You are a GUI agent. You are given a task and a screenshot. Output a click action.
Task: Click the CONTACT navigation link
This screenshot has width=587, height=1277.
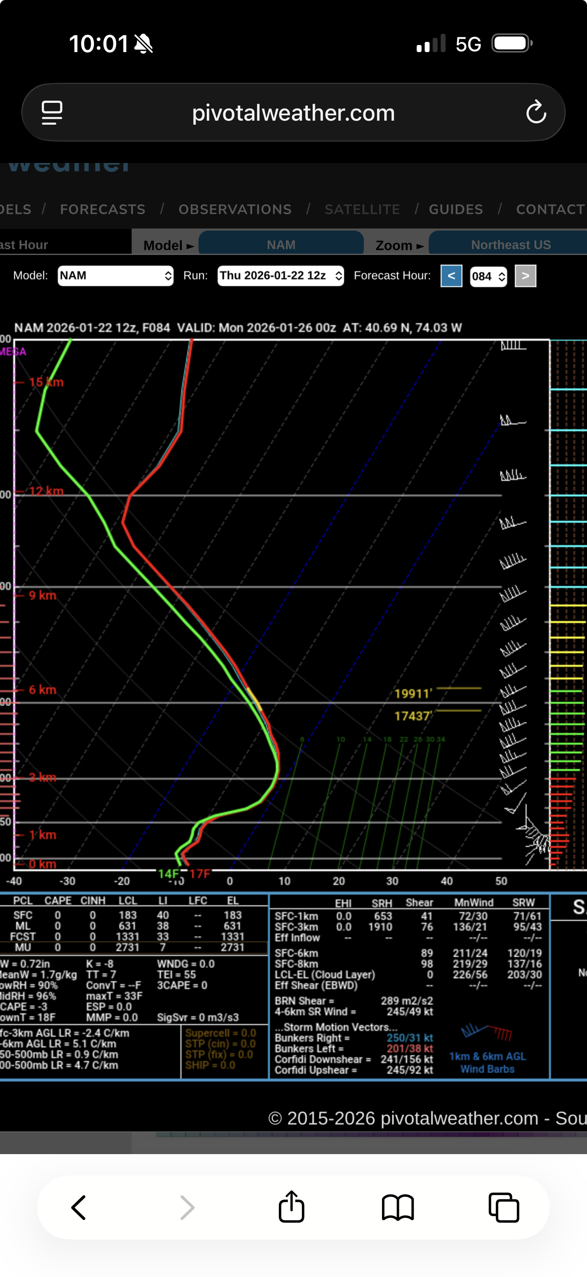point(551,209)
